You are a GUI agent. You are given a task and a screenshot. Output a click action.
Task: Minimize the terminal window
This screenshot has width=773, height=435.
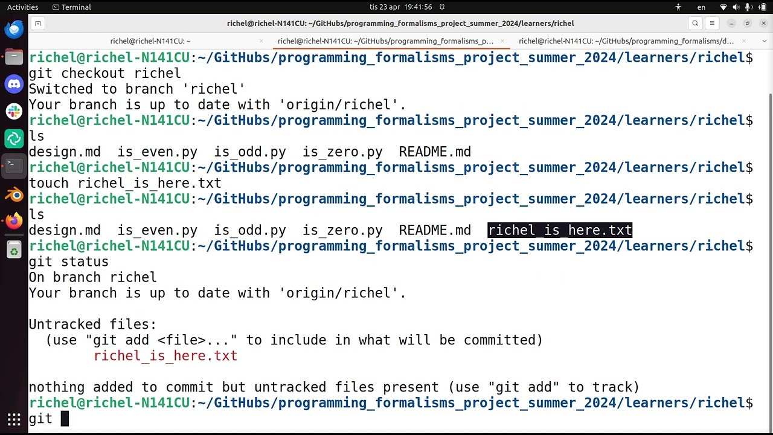point(731,24)
